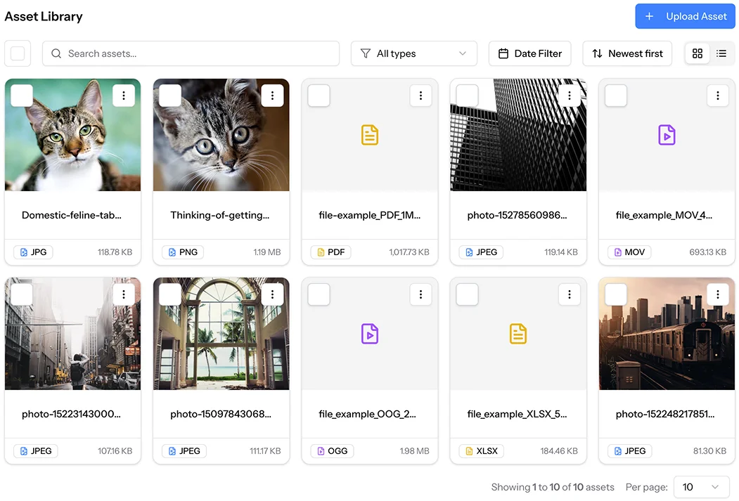Click the JPG type badge
This screenshot has width=739, height=501.
click(x=34, y=252)
